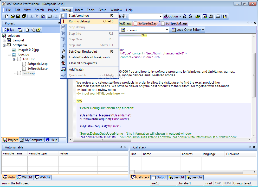Click the Save All stacked disks icon
Image resolution: width=258 pixels, height=187 pixels.
click(24, 16)
